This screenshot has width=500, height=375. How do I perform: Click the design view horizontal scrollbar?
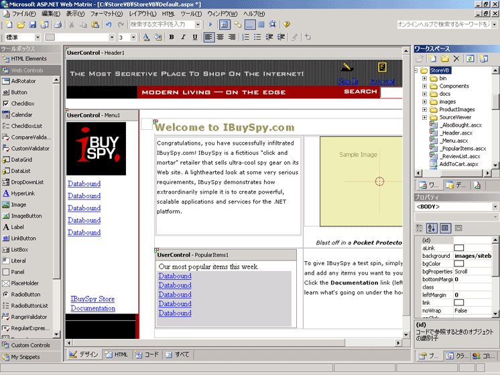[233, 343]
